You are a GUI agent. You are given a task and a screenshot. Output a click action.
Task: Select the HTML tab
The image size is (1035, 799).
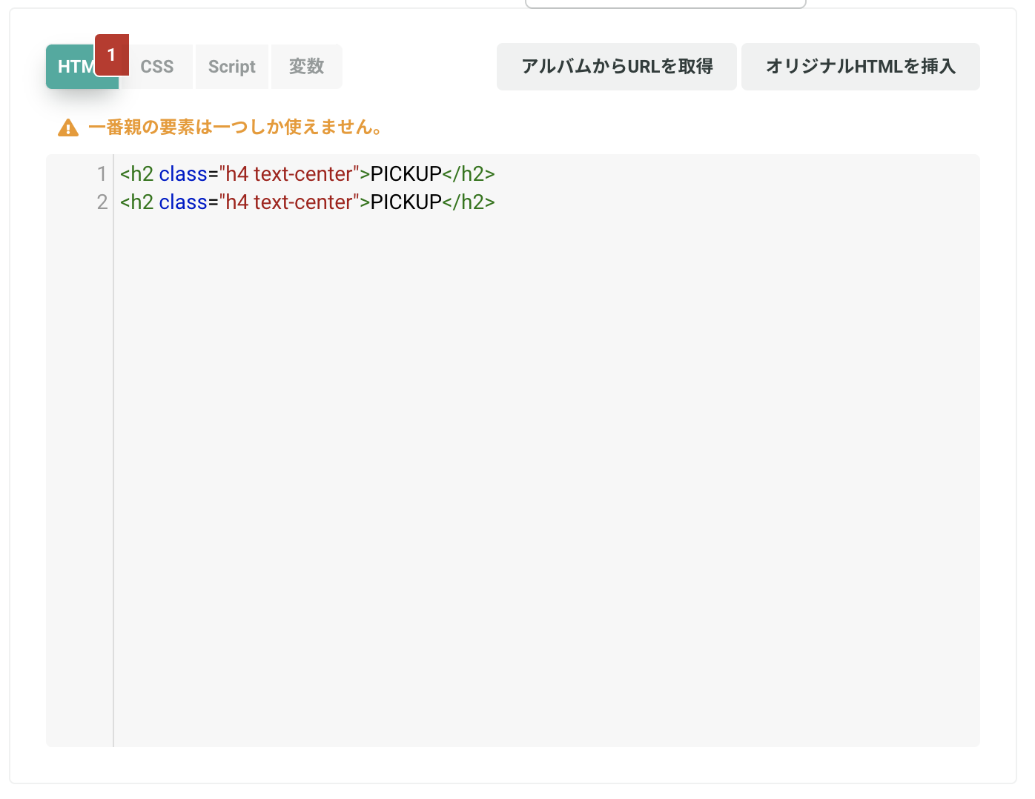coord(74,67)
